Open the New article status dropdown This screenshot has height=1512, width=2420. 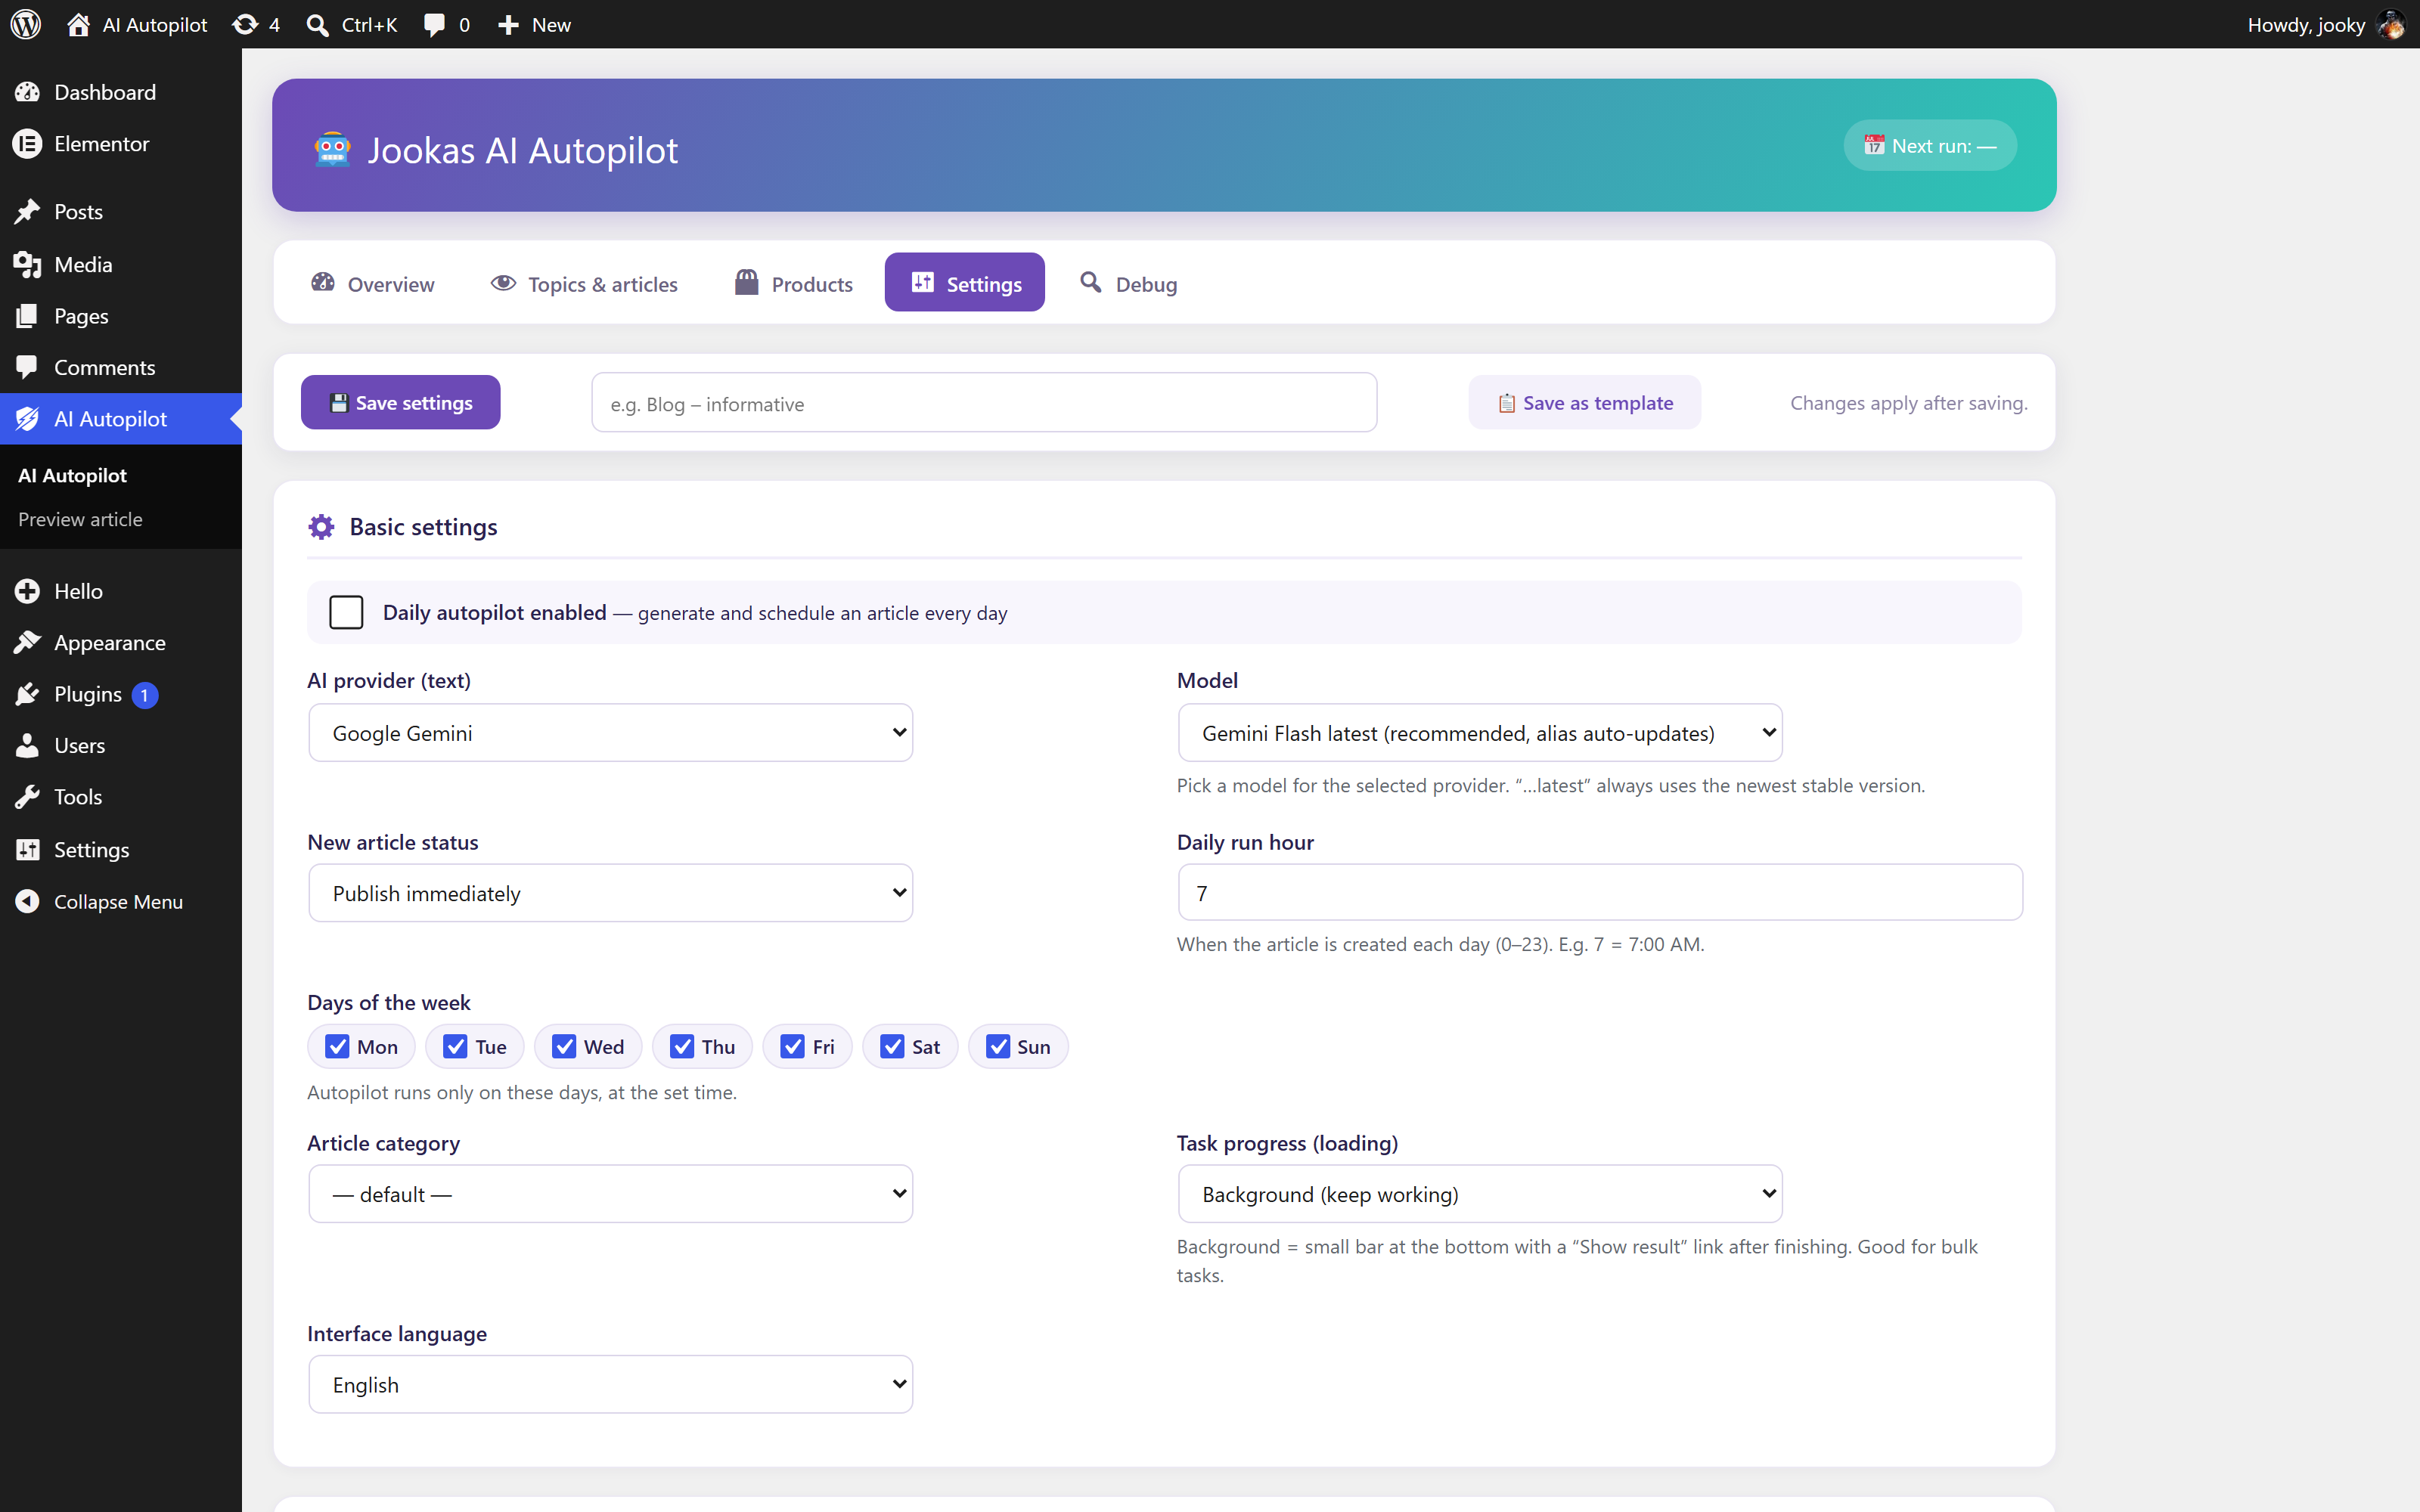(x=610, y=893)
